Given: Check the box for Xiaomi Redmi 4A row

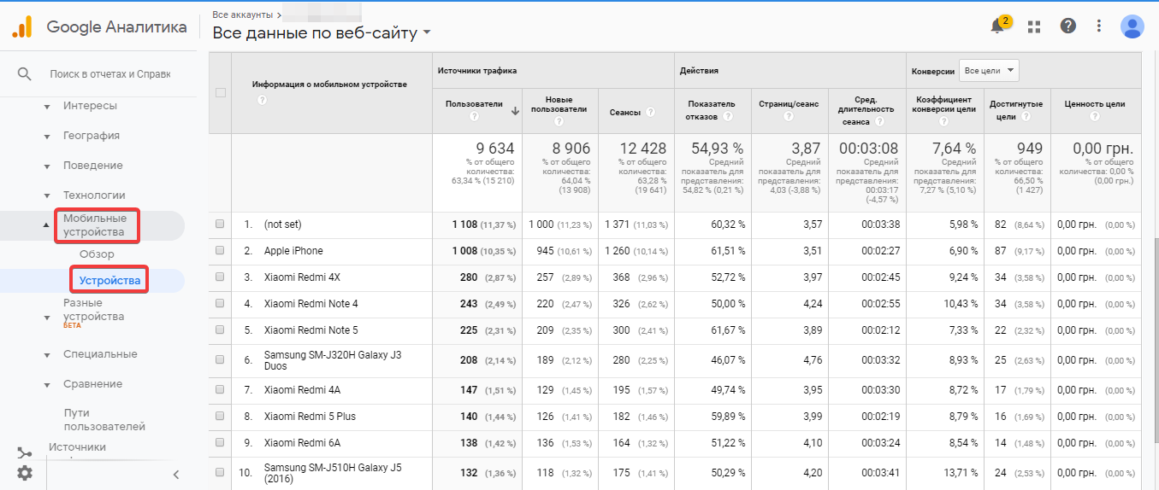Looking at the screenshot, I should pos(220,389).
